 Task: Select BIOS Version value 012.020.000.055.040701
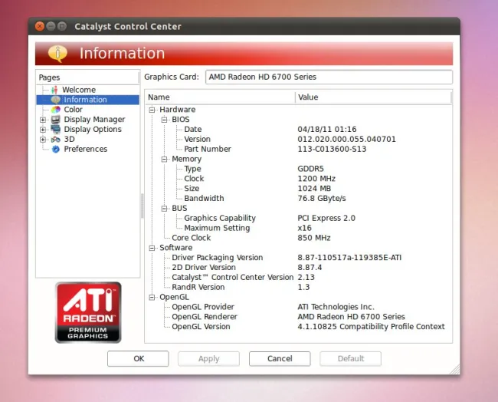point(346,140)
